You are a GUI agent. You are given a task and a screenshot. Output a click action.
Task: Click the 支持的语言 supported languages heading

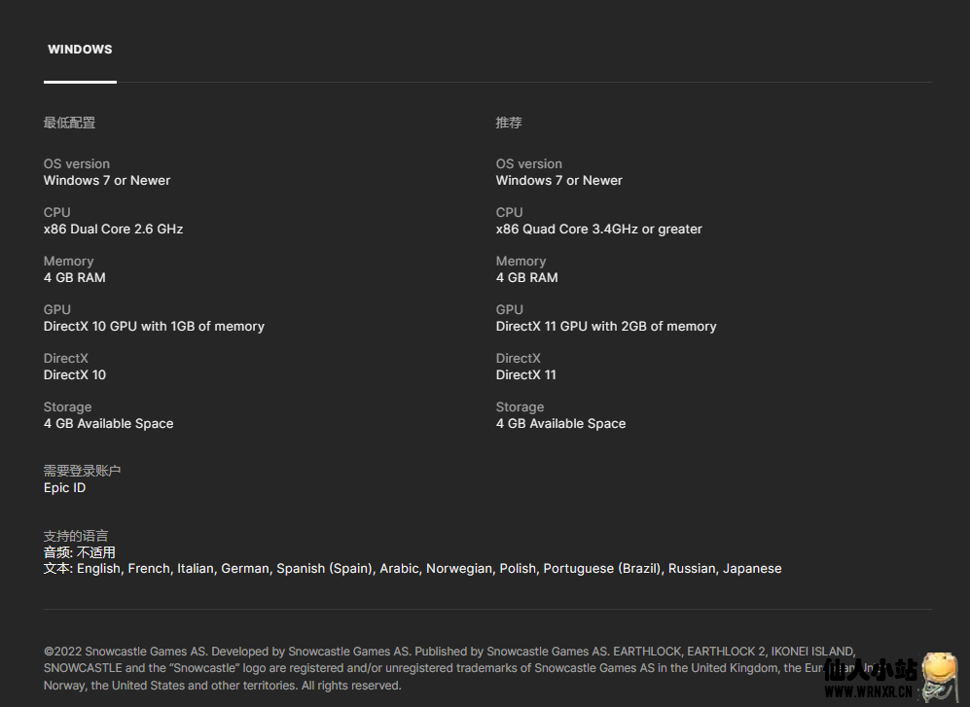tap(76, 536)
